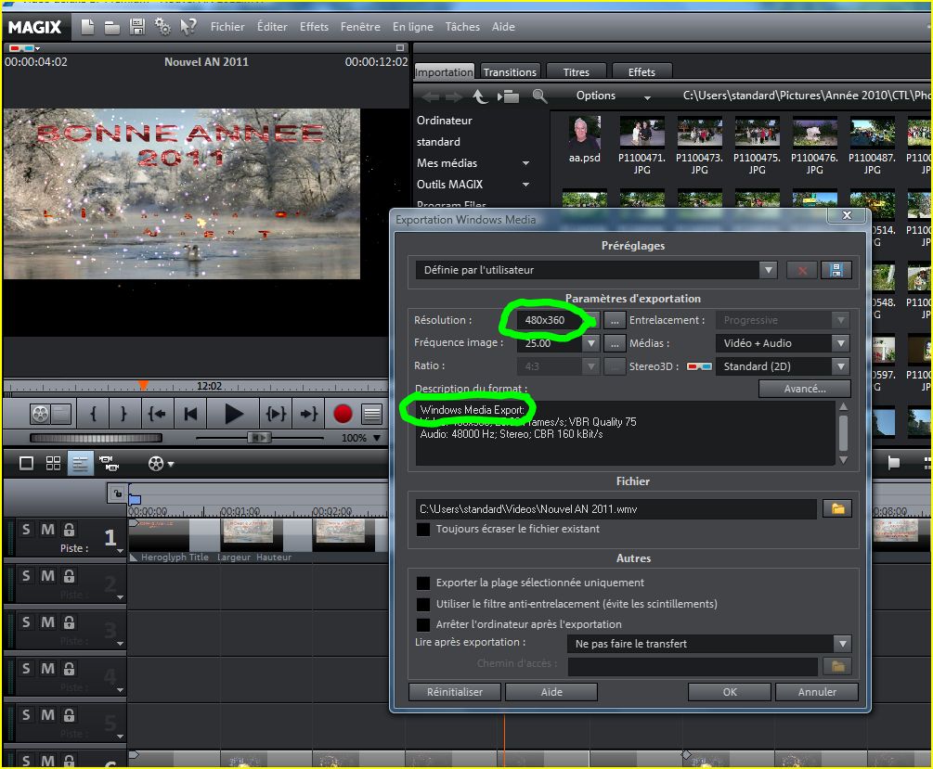Solo track 3 with the S button
The width and height of the screenshot is (933, 769).
pos(26,622)
